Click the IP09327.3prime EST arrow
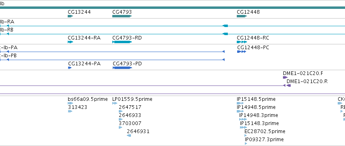345x146 pixels. 246,144
